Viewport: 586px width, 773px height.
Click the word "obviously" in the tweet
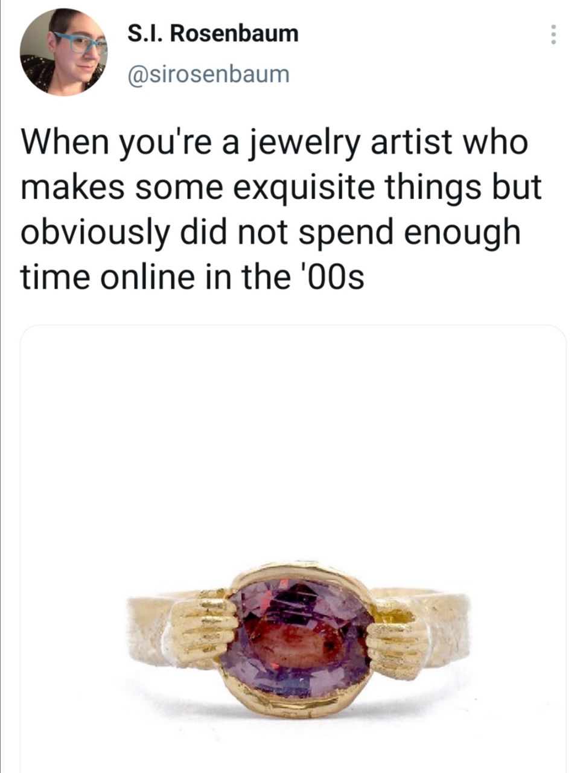tap(94, 233)
